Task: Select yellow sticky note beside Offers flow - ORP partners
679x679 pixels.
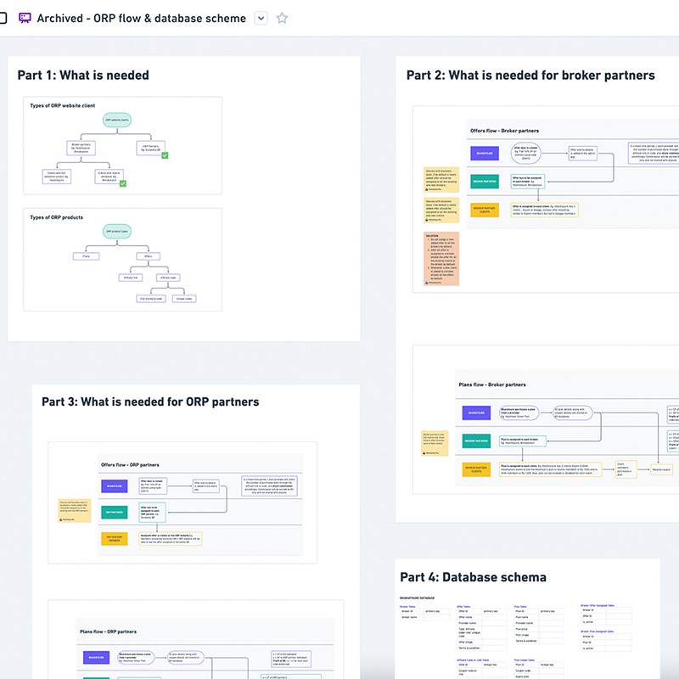Action: [75, 511]
